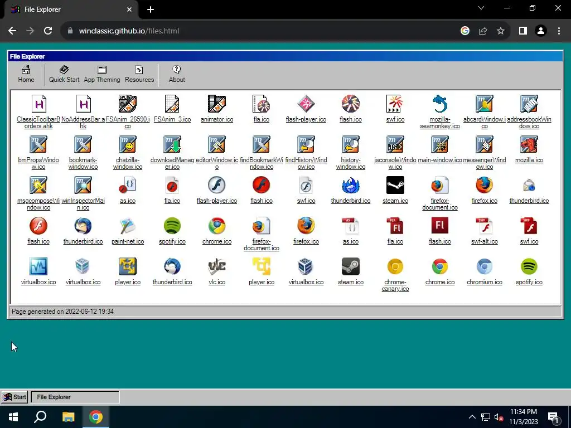Open the muted volume tray icon

click(499, 417)
